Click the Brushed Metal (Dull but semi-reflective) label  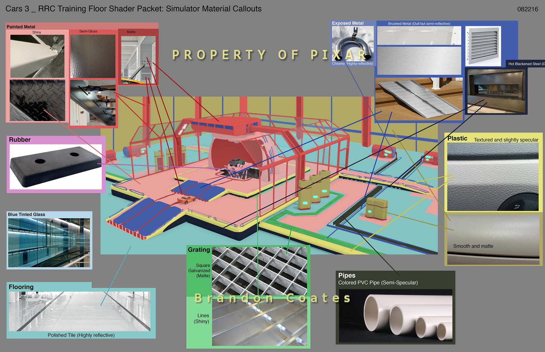[x=419, y=24]
